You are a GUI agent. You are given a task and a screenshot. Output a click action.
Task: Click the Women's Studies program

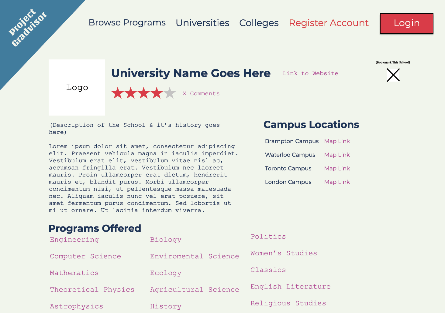[x=284, y=253]
